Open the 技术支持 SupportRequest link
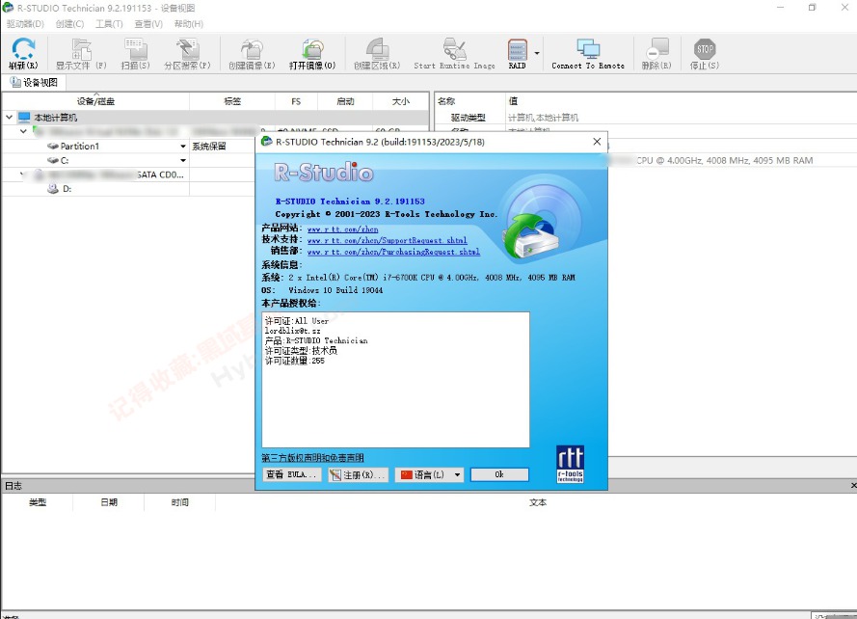 click(x=387, y=241)
